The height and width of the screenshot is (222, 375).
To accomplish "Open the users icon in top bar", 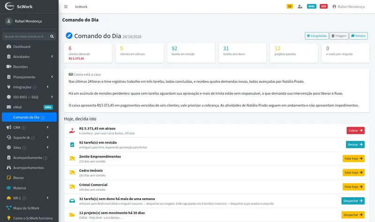I will point(300,7).
